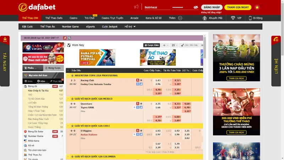Favorite the O Higgins match star
The height and width of the screenshot is (160, 284).
click(141, 130)
